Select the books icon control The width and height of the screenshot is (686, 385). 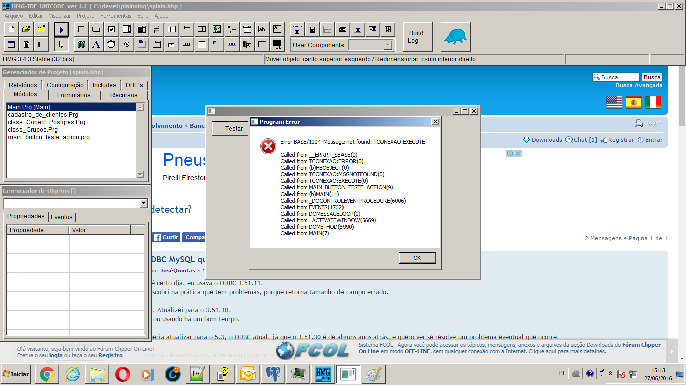81,44
